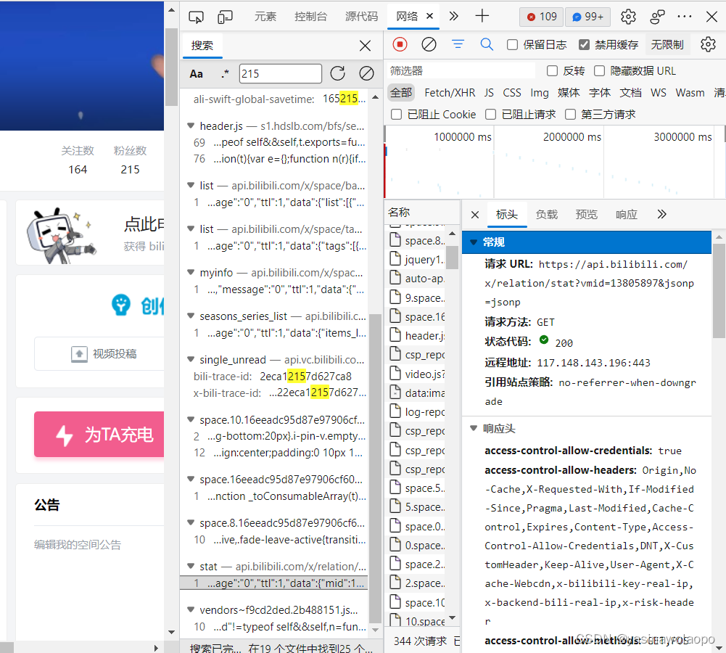The height and width of the screenshot is (653, 726).
Task: Select the video.js request file
Action: 417,373
